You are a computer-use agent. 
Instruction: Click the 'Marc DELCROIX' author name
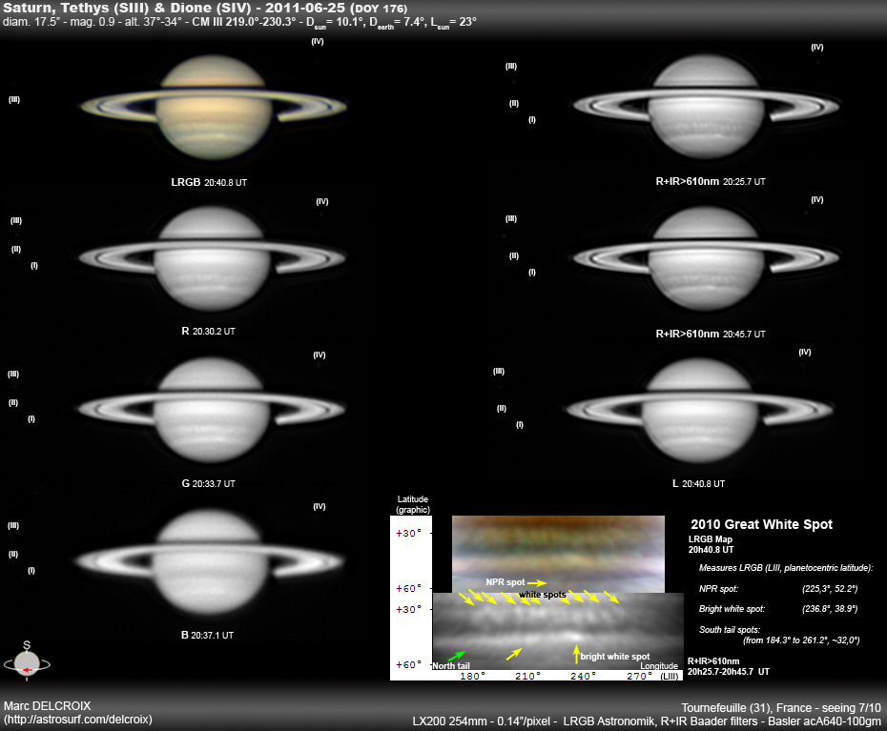tap(48, 705)
